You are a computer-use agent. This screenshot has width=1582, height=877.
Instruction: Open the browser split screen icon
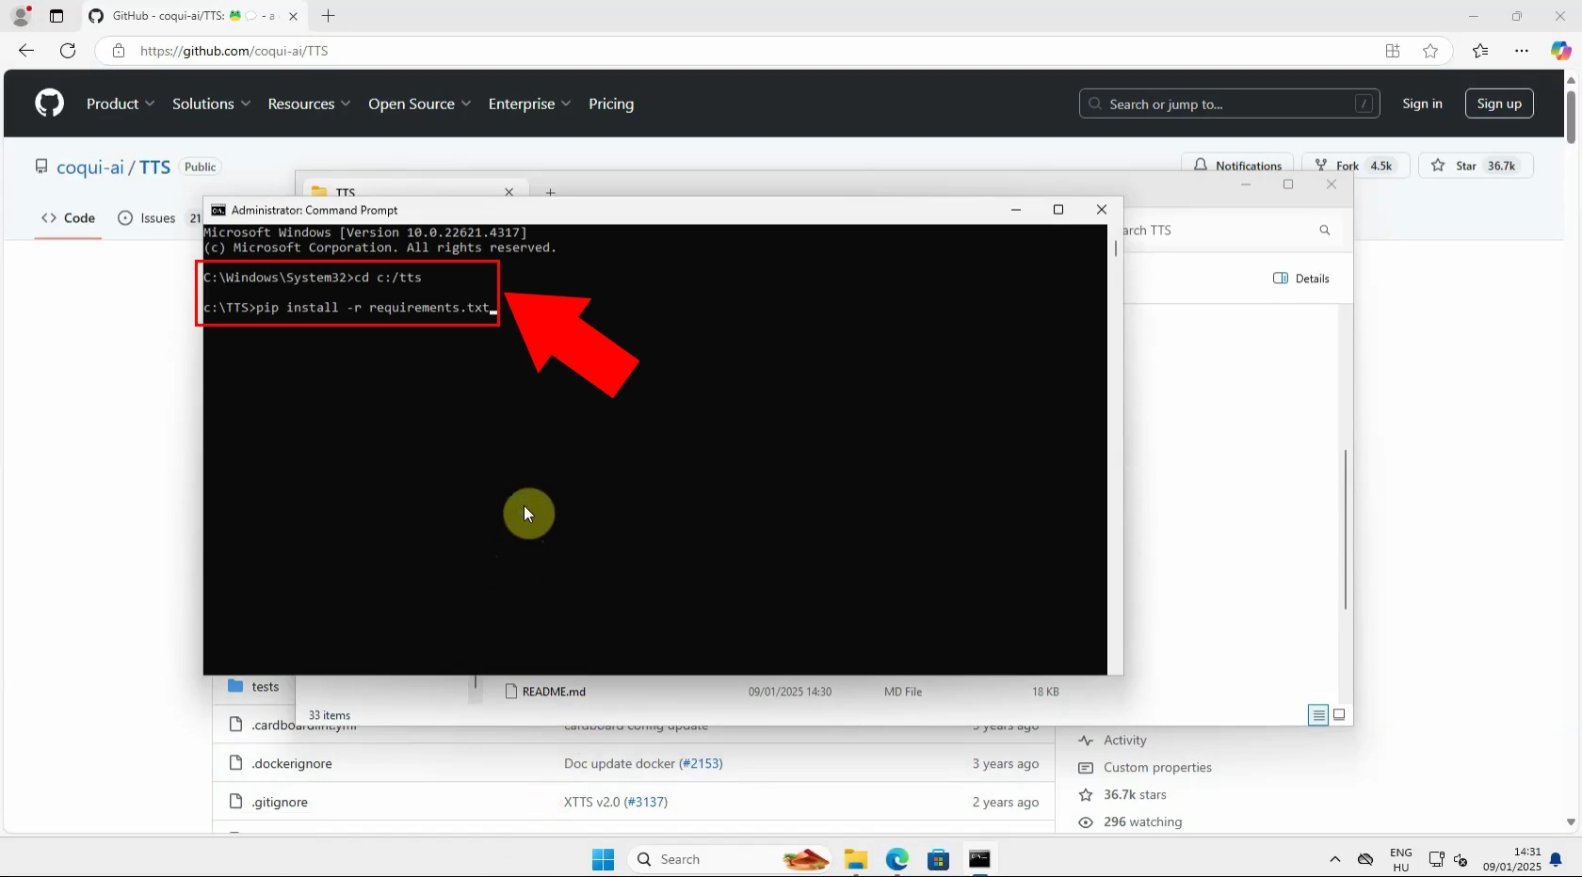point(1393,51)
